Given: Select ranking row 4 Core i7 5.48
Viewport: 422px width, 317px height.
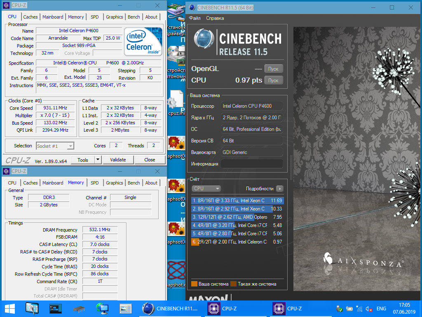Looking at the screenshot, I should (237, 225).
